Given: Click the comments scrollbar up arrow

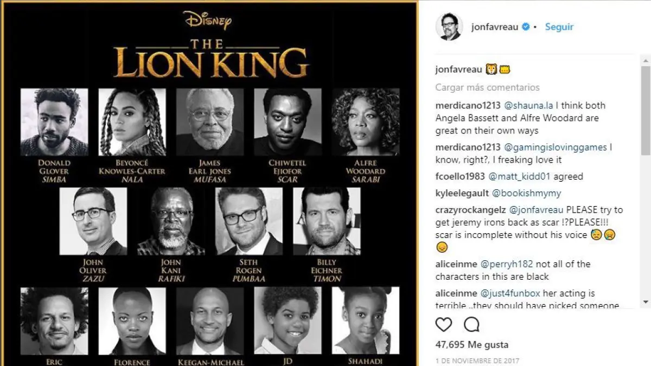Looking at the screenshot, I should pos(645,60).
